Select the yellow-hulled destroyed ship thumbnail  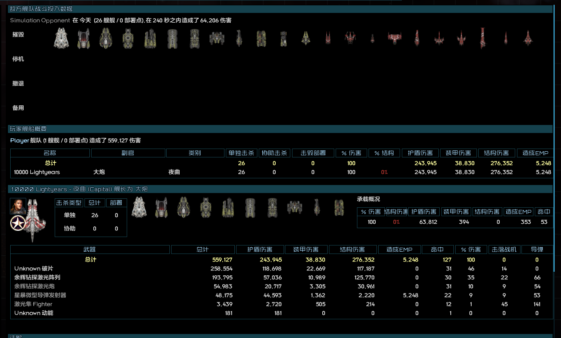(128, 38)
